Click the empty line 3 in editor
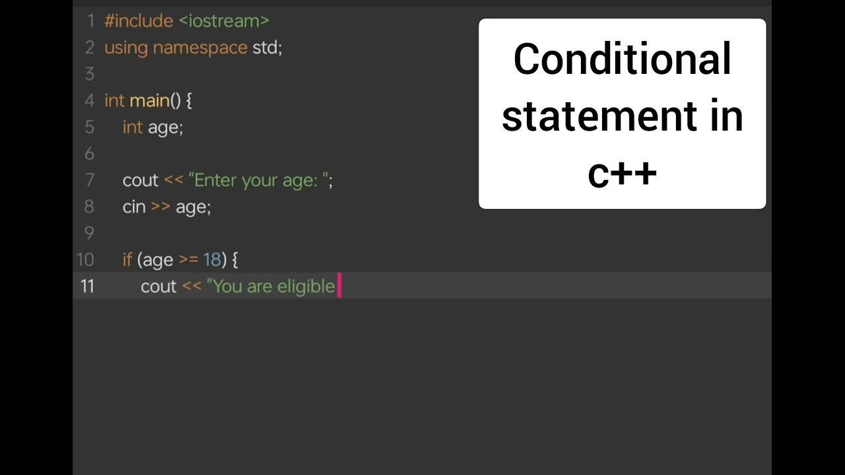This screenshot has height=475, width=845. (x=422, y=74)
